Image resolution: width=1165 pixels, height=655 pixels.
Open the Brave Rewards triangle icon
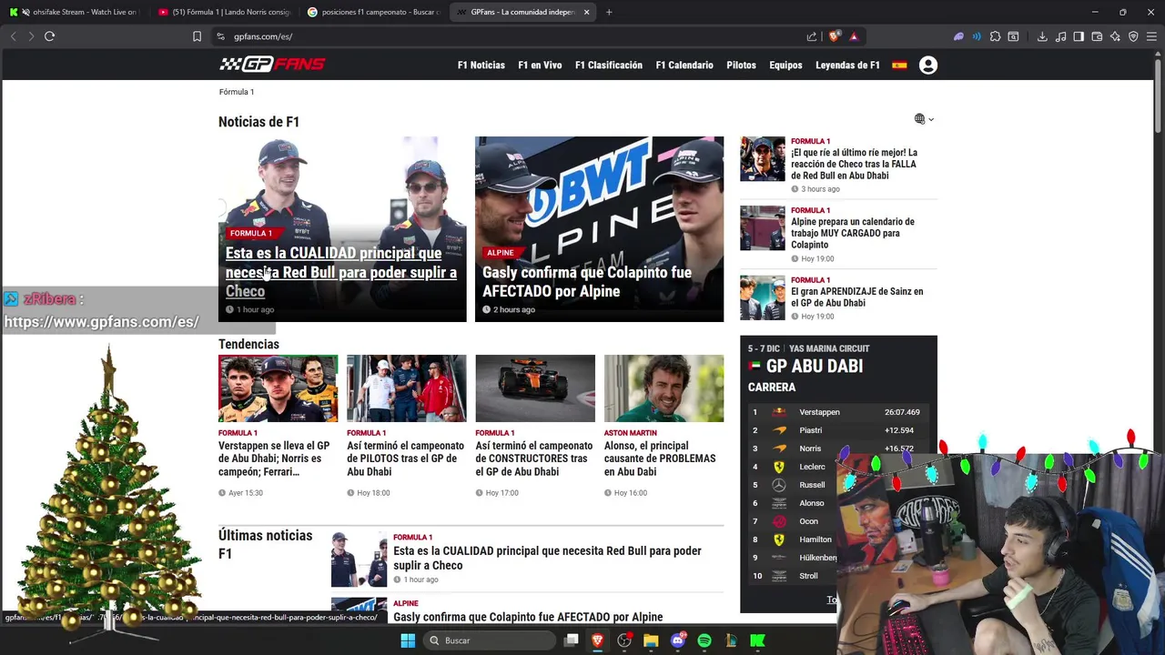coord(854,36)
